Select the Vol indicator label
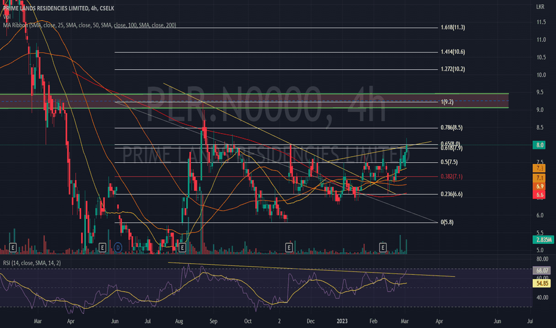Viewport: 556px width, 328px height. 7,17
